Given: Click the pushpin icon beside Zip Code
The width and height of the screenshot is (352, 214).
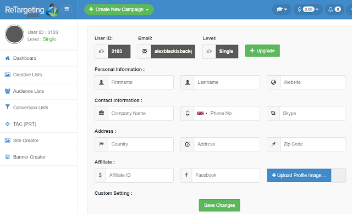Looking at the screenshot, I should point(273,144).
